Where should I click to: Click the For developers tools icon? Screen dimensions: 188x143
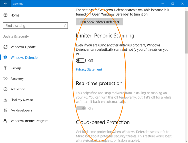[5, 110]
